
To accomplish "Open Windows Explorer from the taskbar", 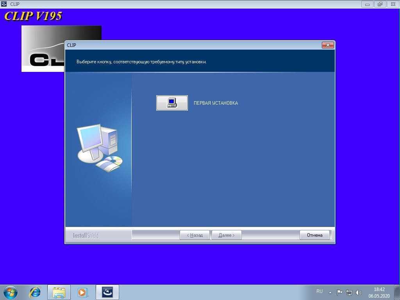I will click(59, 292).
